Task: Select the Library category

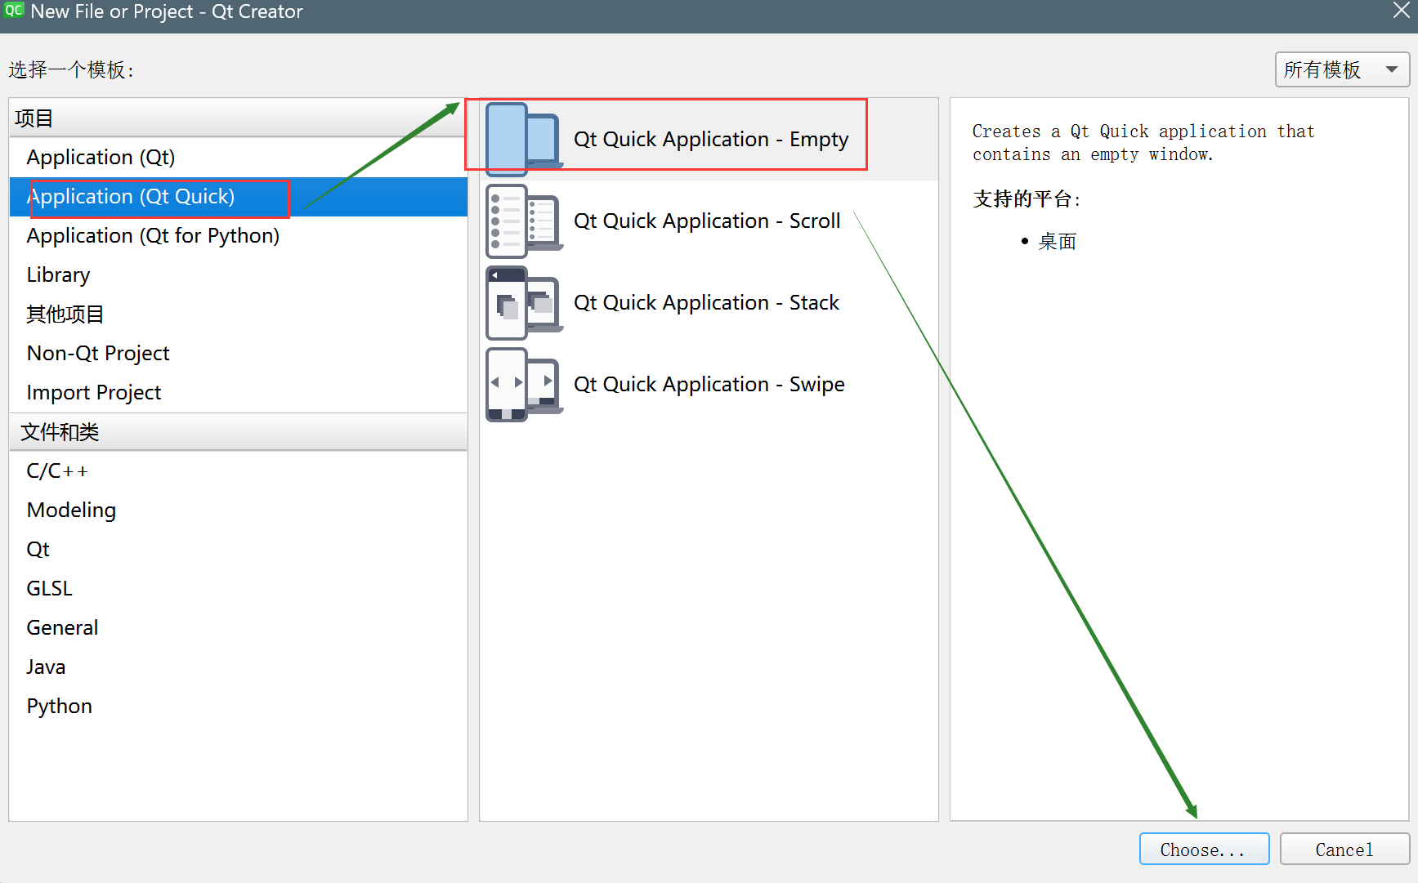Action: coord(238,274)
